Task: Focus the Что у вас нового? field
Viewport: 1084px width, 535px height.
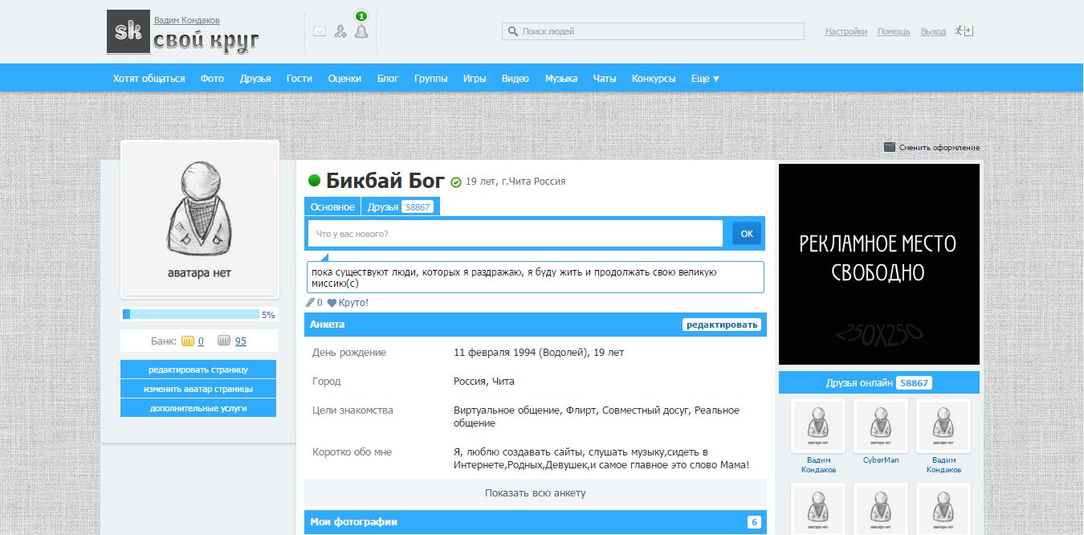Action: click(x=516, y=234)
